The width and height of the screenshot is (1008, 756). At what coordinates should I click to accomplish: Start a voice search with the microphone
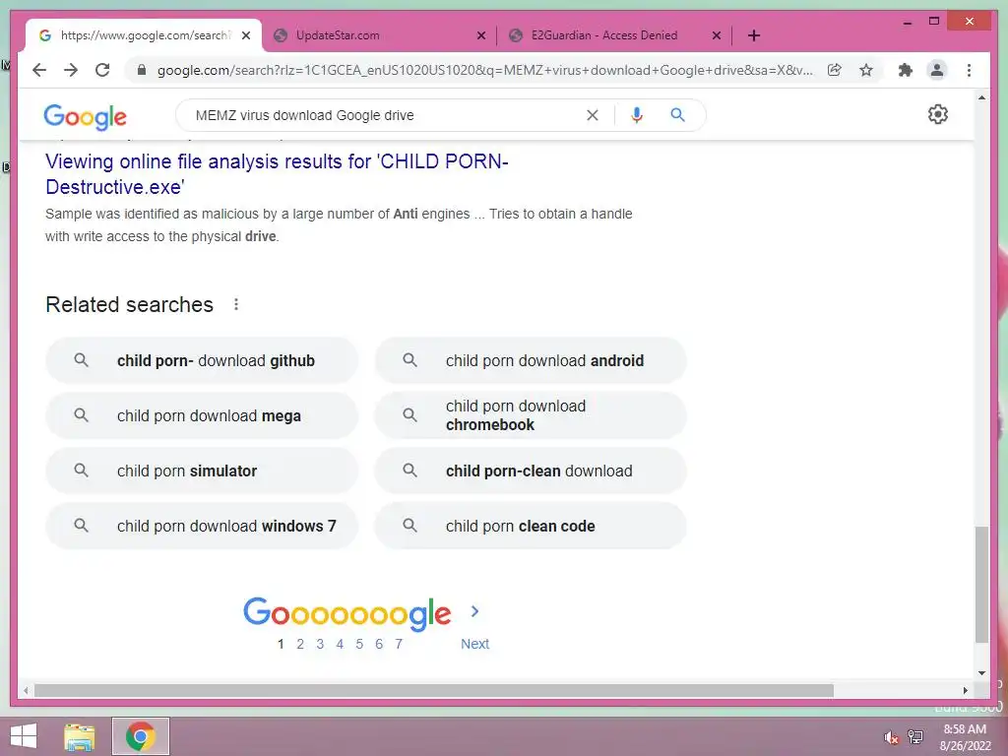637,115
